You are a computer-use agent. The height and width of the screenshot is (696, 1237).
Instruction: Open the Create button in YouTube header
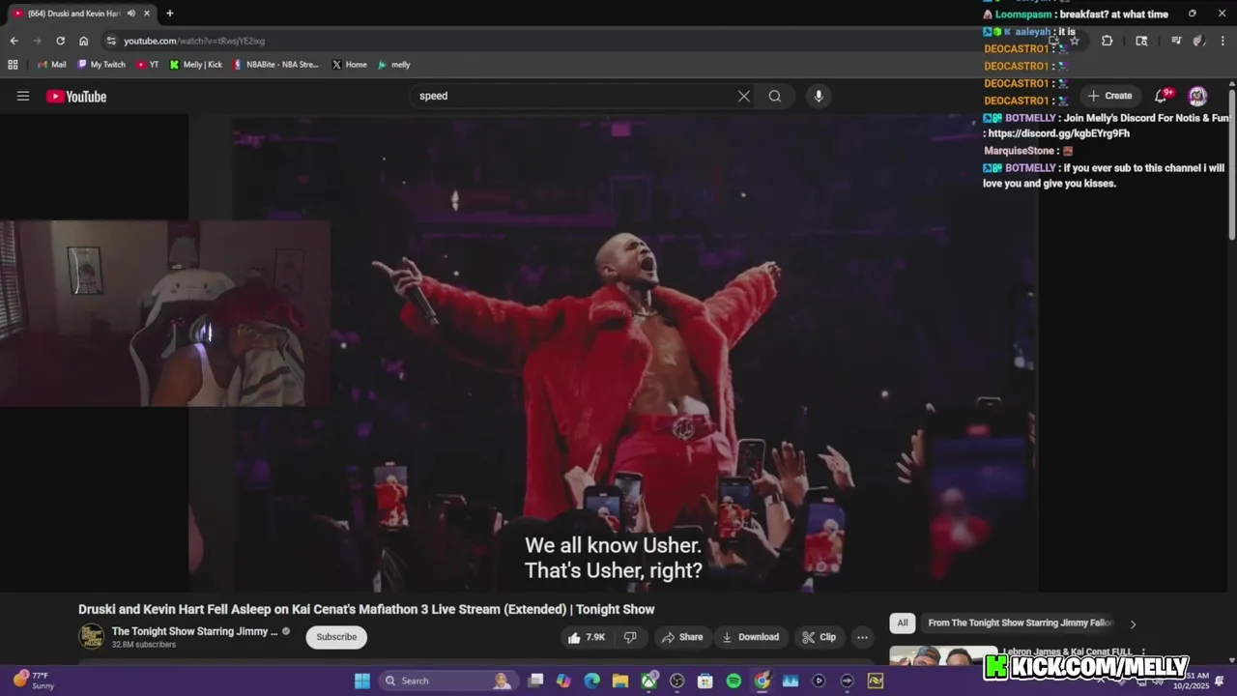click(1109, 96)
